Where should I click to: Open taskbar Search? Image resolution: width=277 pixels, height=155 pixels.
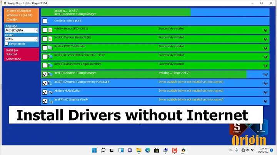[103, 150]
